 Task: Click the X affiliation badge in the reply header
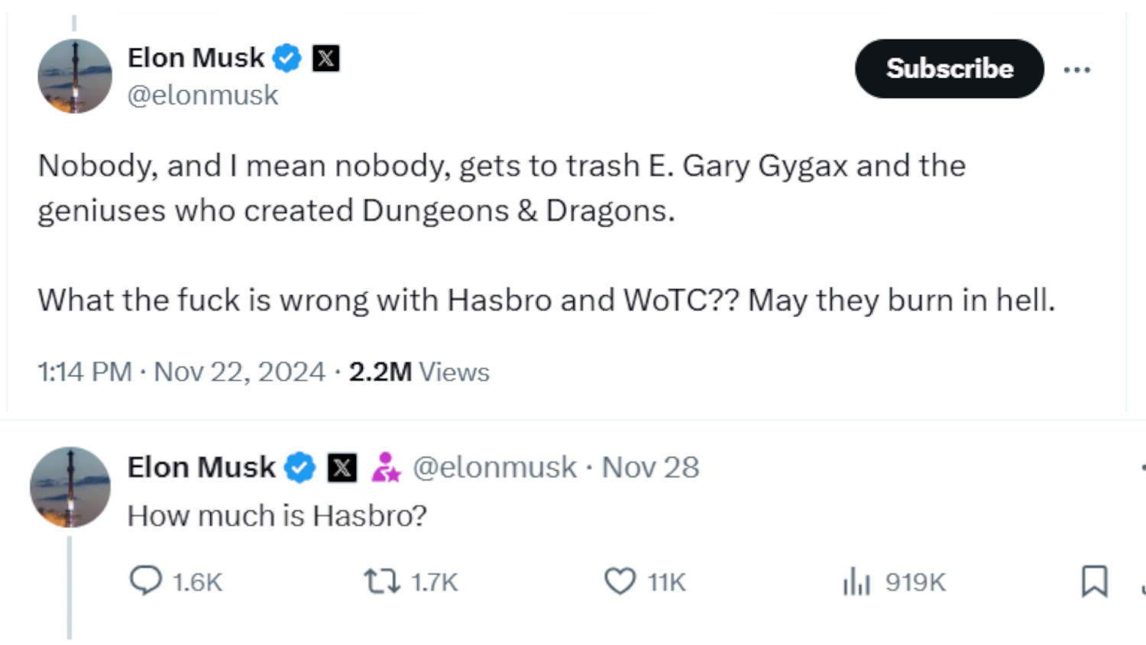[x=342, y=467]
